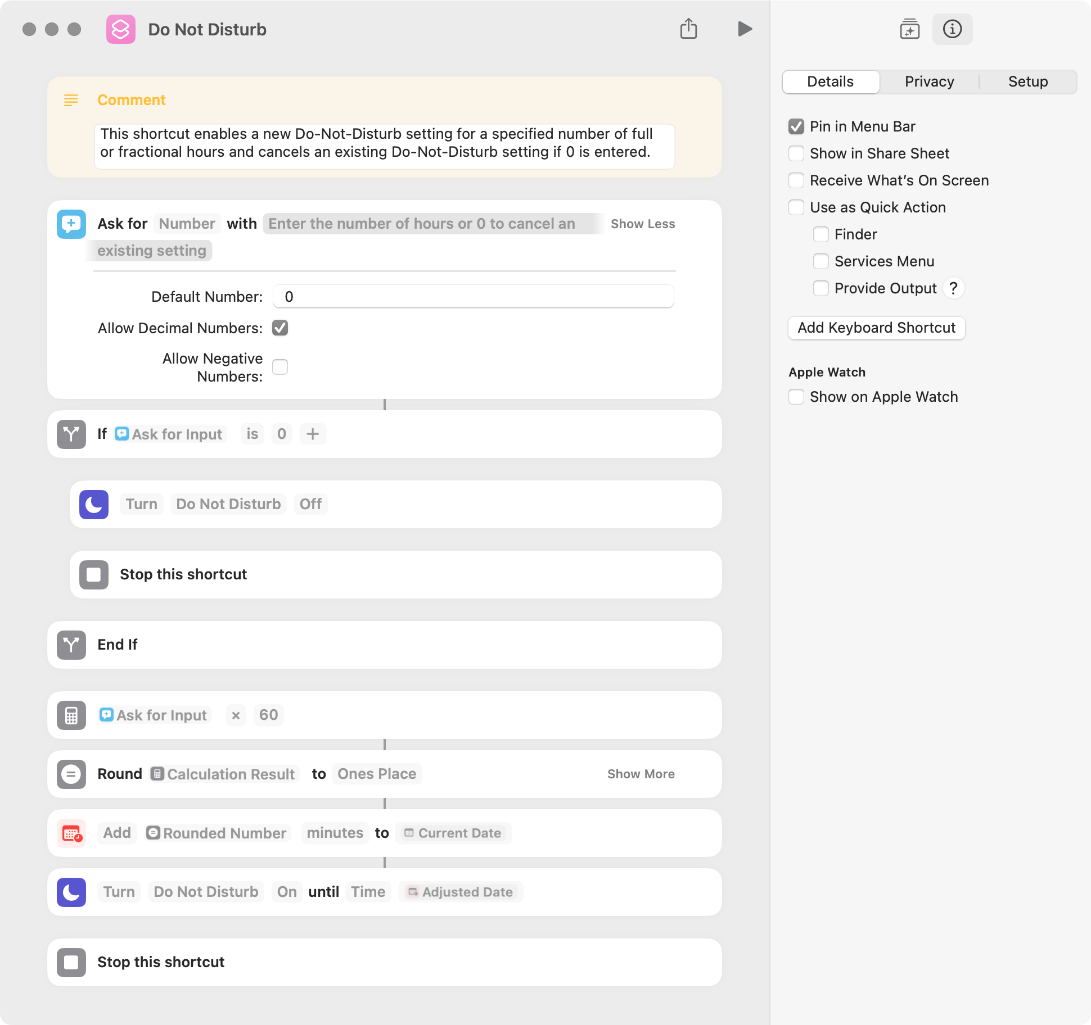The width and height of the screenshot is (1091, 1025).
Task: Change the minutes unit dropdown
Action: (x=335, y=833)
